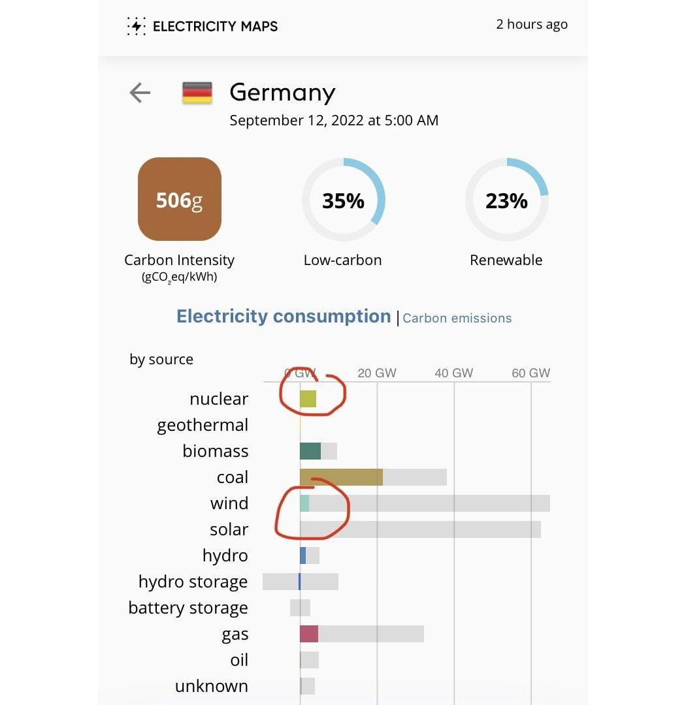
Task: Click the battery storage row label
Action: [x=188, y=608]
